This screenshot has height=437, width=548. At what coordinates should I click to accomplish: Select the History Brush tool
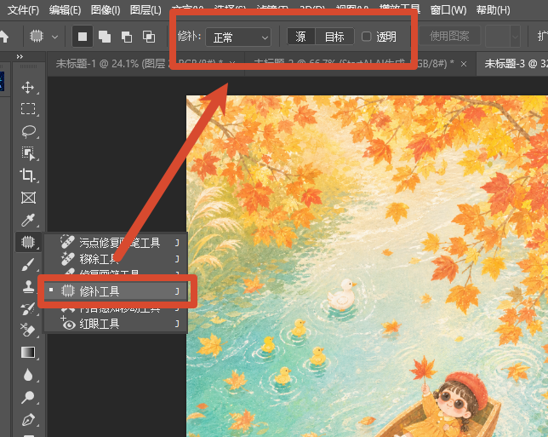28,308
